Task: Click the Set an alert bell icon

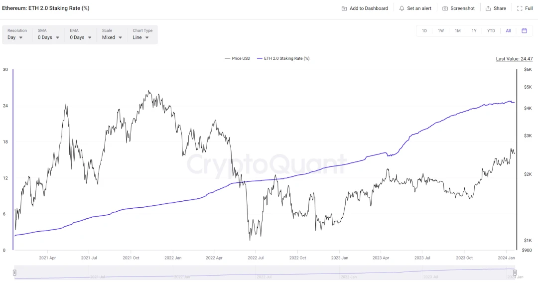Action: [402, 8]
